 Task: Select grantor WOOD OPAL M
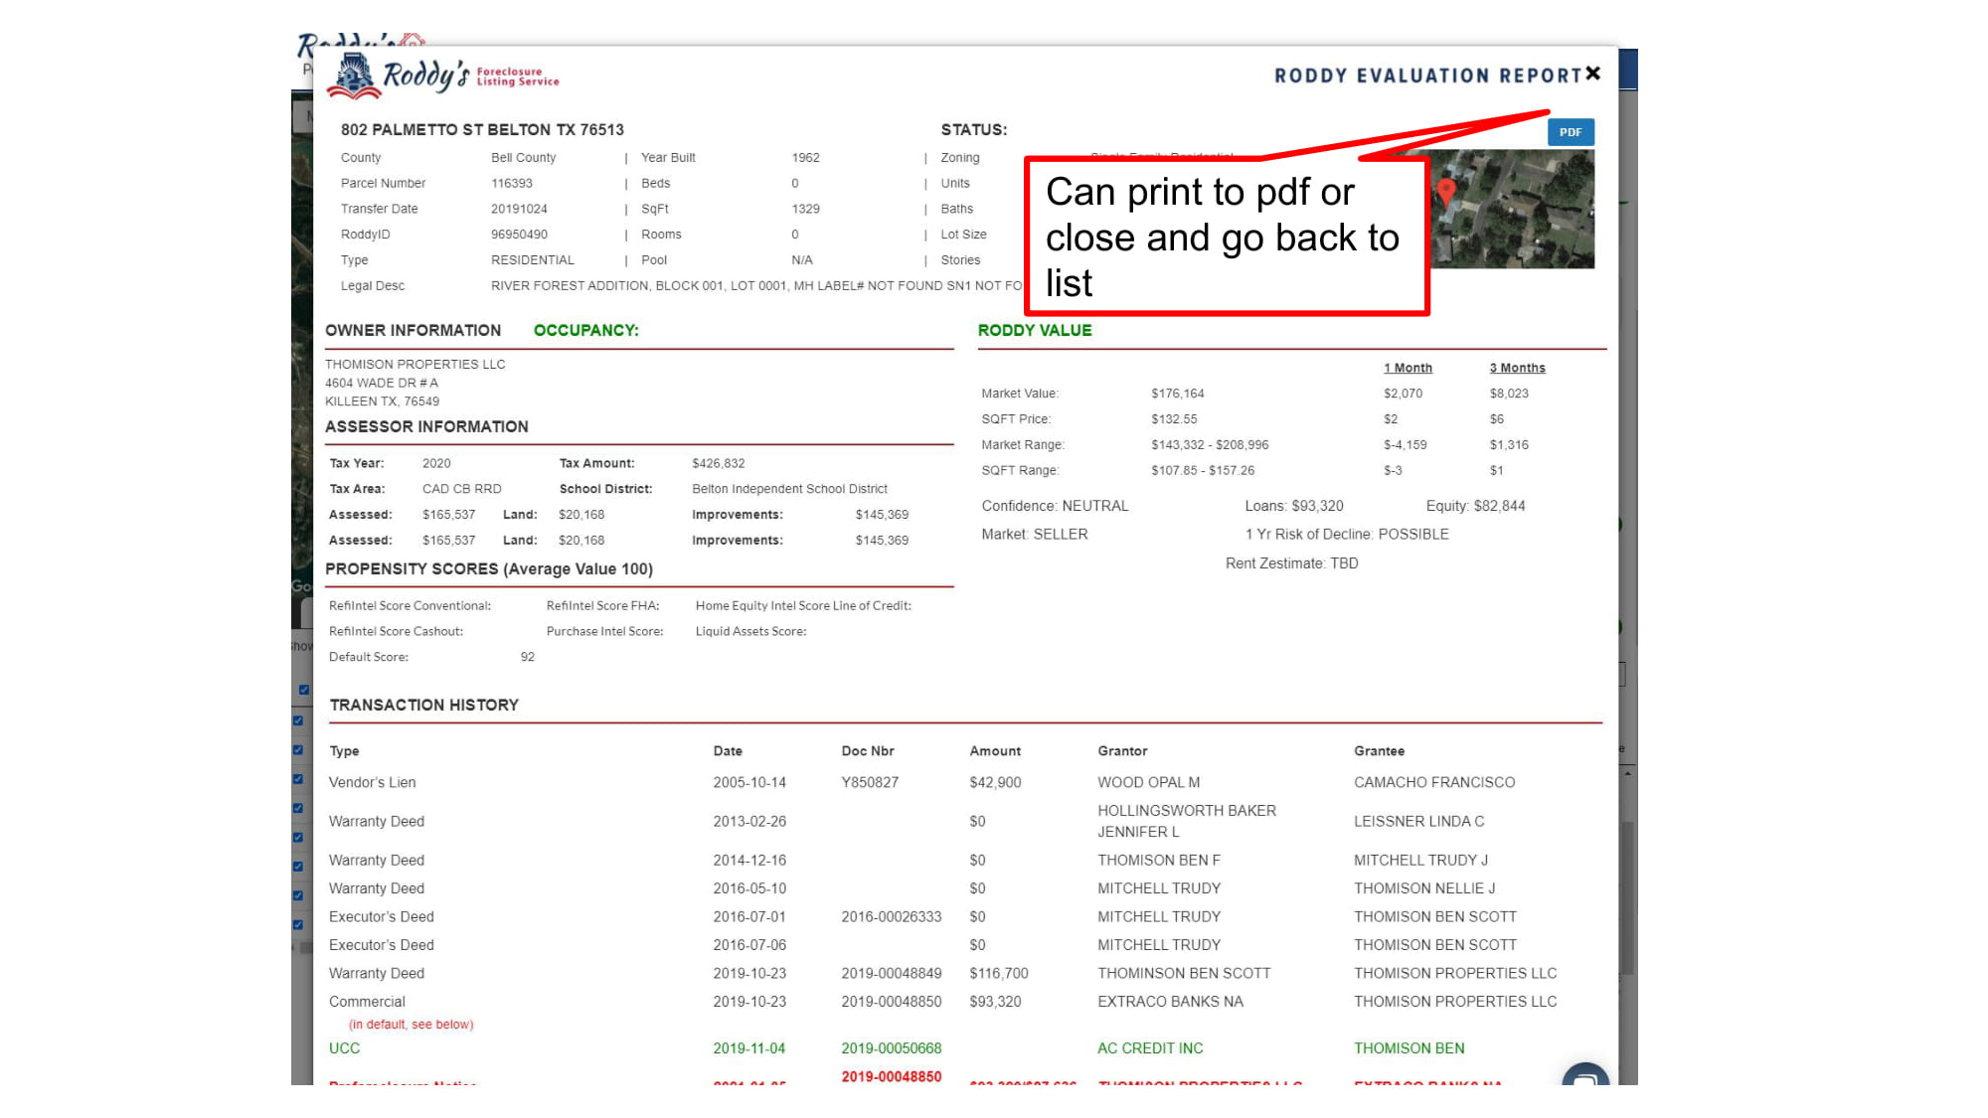coord(1148,784)
